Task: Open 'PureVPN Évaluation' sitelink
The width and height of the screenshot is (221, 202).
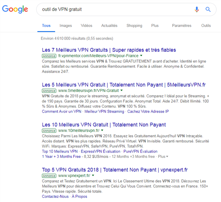Action: (140, 151)
